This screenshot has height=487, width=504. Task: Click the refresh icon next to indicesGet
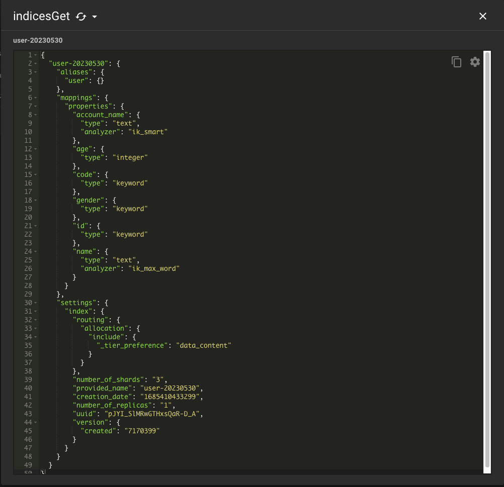(x=80, y=17)
